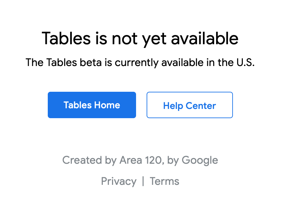The image size is (282, 202).
Task: Click the white Help Center button
Action: [x=189, y=105]
